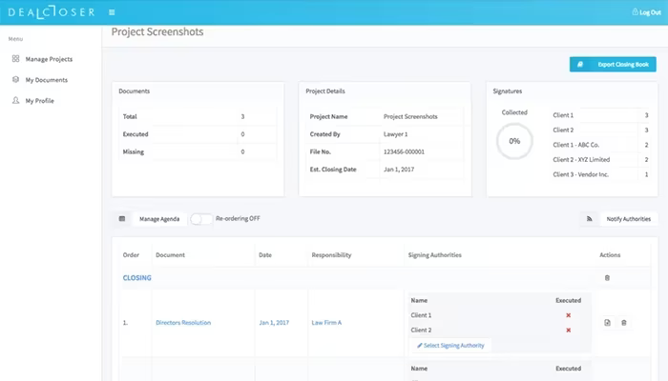Screen dimensions: 668x381
Task: Click the DealCloser logo
Action: [x=52, y=11]
